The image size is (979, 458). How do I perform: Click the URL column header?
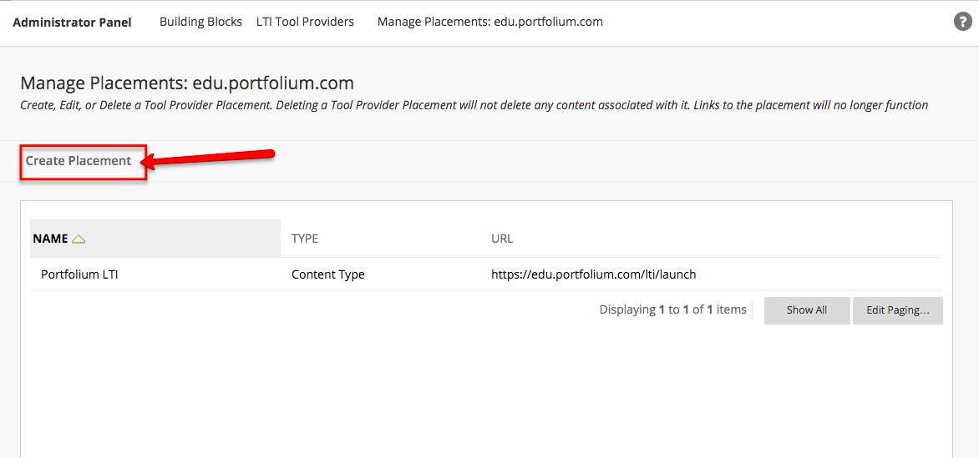502,239
